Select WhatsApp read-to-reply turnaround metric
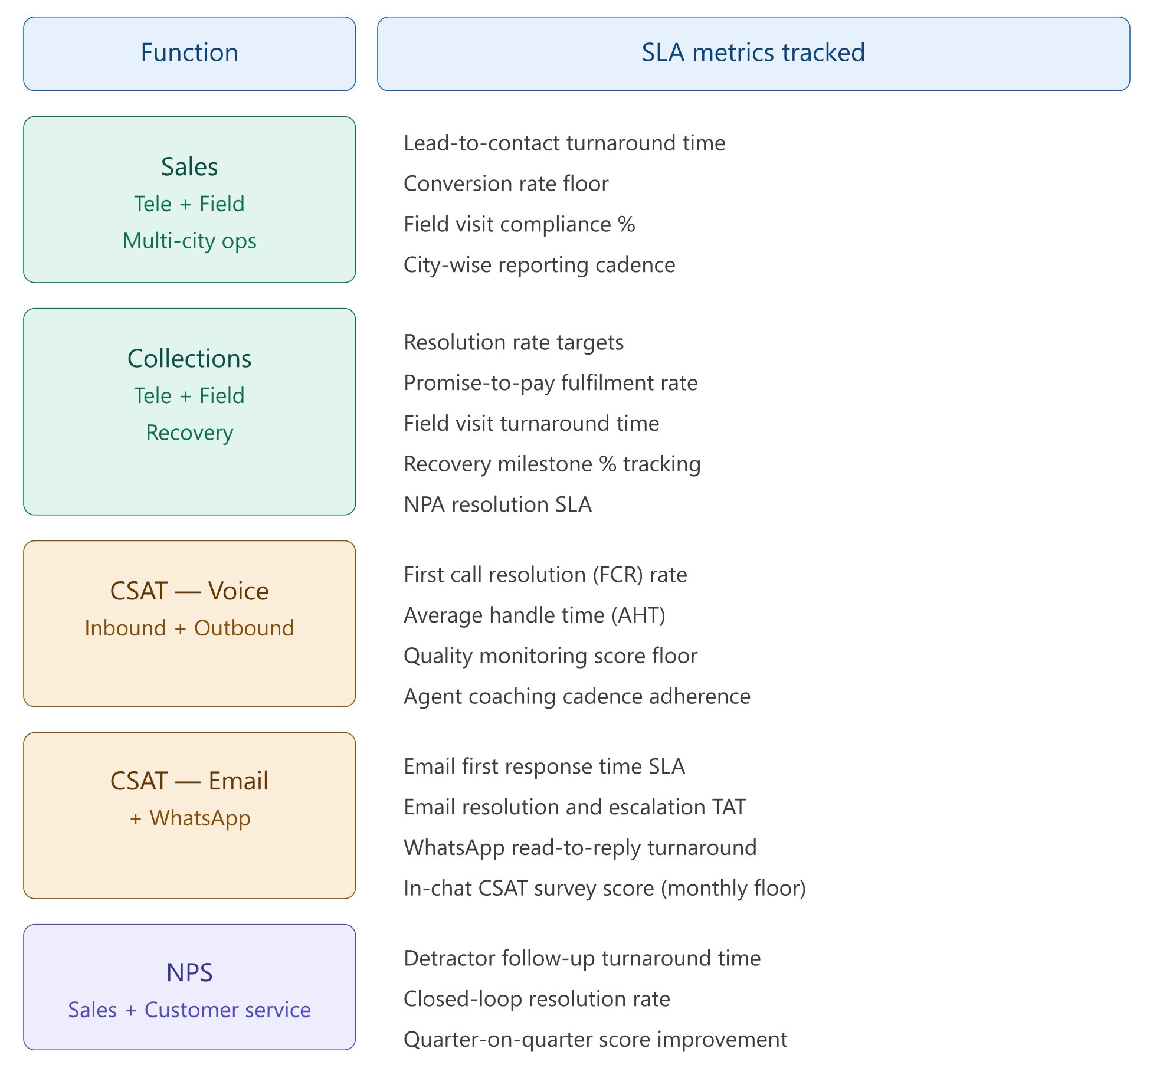The image size is (1150, 1068). point(580,848)
